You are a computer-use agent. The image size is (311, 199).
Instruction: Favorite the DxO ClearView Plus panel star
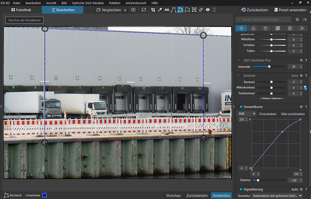[x=301, y=60]
